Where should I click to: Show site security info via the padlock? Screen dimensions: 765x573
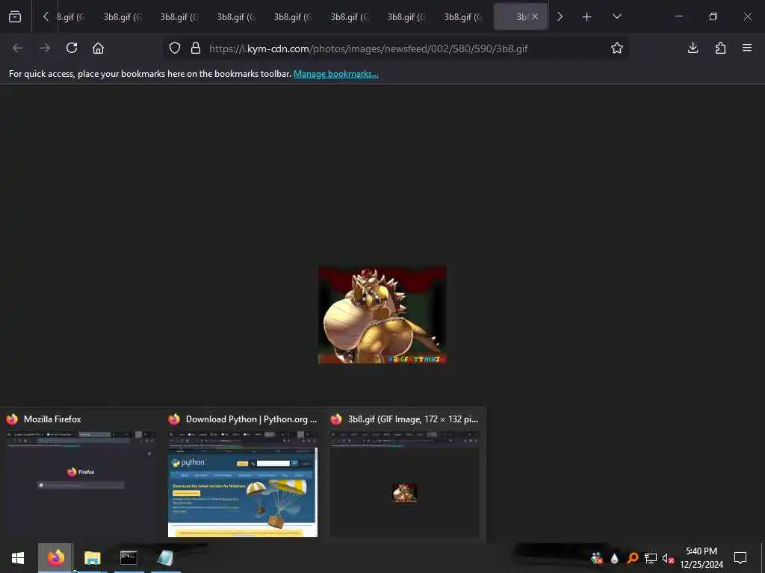tap(196, 48)
